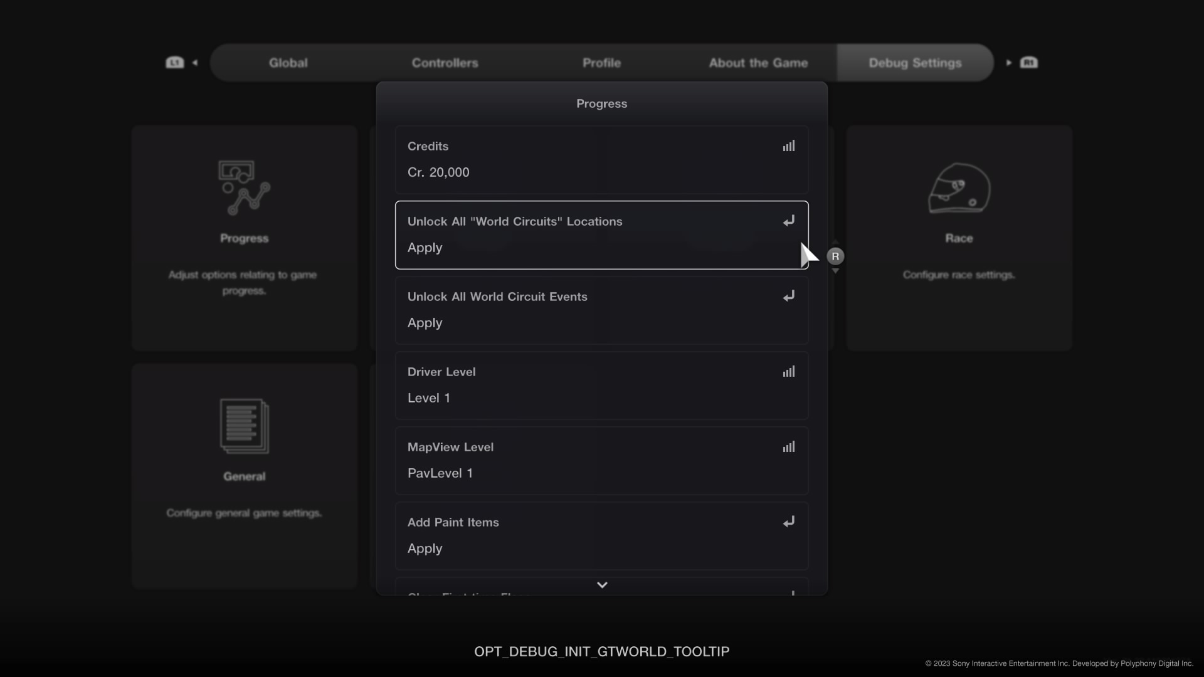Click enter arrow for World Circuits Locations
The width and height of the screenshot is (1204, 677).
(789, 221)
